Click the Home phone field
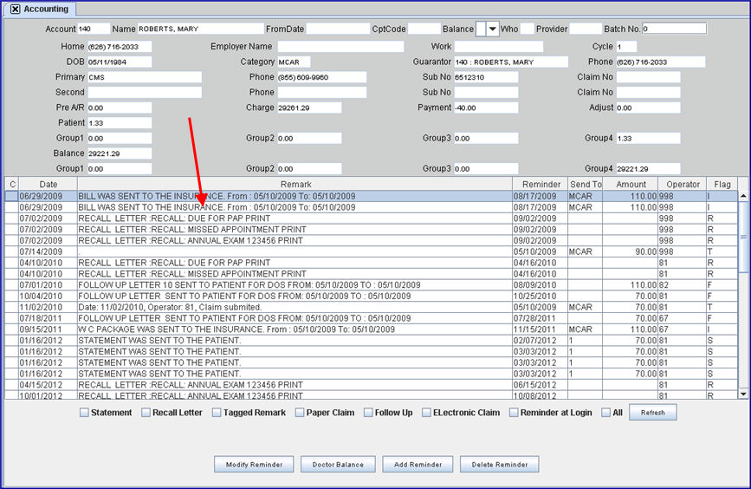 [x=120, y=47]
